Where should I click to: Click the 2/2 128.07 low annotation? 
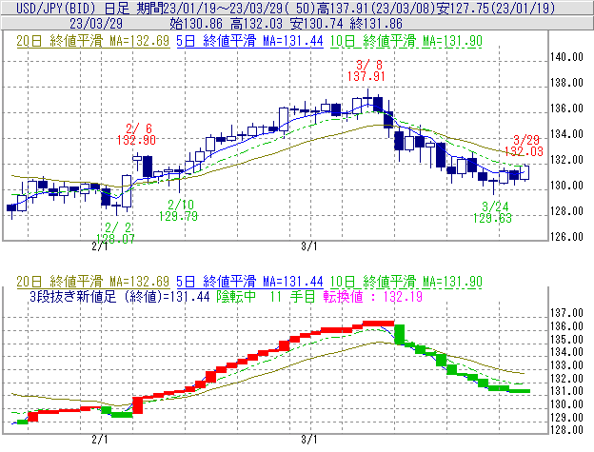click(115, 233)
